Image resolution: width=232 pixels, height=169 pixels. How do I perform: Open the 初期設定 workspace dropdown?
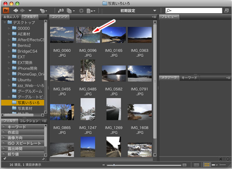coord(138,11)
